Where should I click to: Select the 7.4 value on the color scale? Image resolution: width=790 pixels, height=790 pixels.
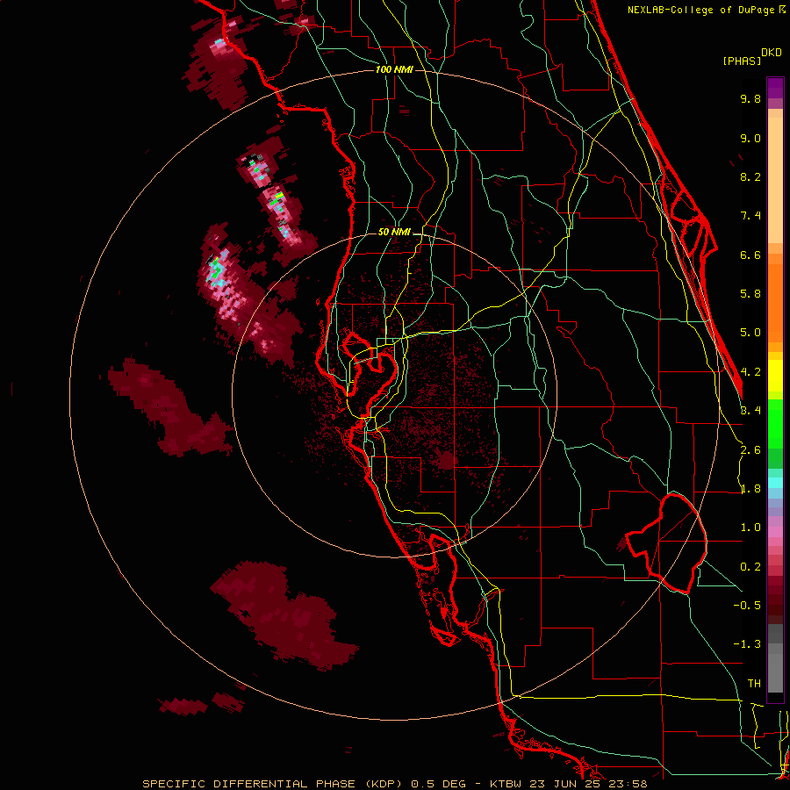[750, 216]
